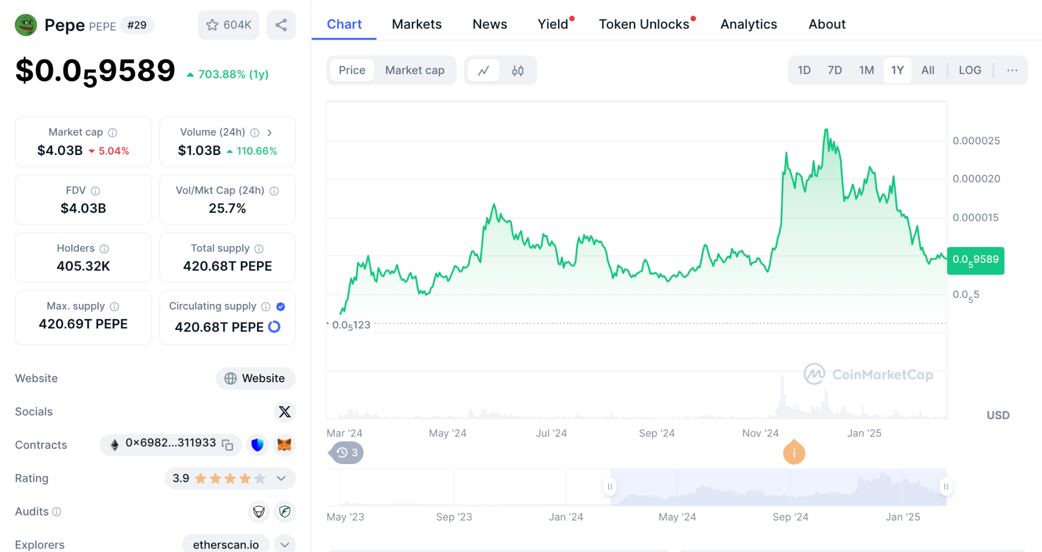Viewport: 1042px width, 552px height.
Task: Switch to line chart view
Action: point(483,71)
